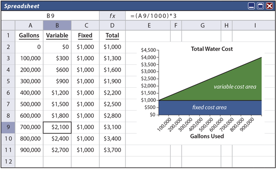276x169 pixels.
Task: Select the Total cell showing $3,700
Action: 112,150
